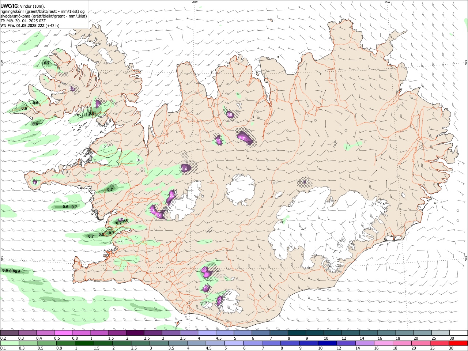Click the lavender 4 swatch in the upper legend row
Viewport: 468px width, 351px height.
207,333
